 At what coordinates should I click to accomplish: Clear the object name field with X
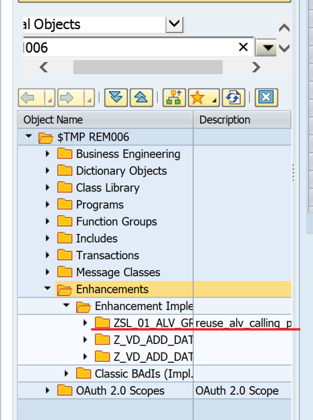coord(243,47)
